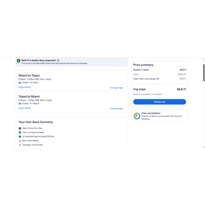
Task: Click the info icon next to Taxes, fees, and charges
Action: [x=158, y=79]
